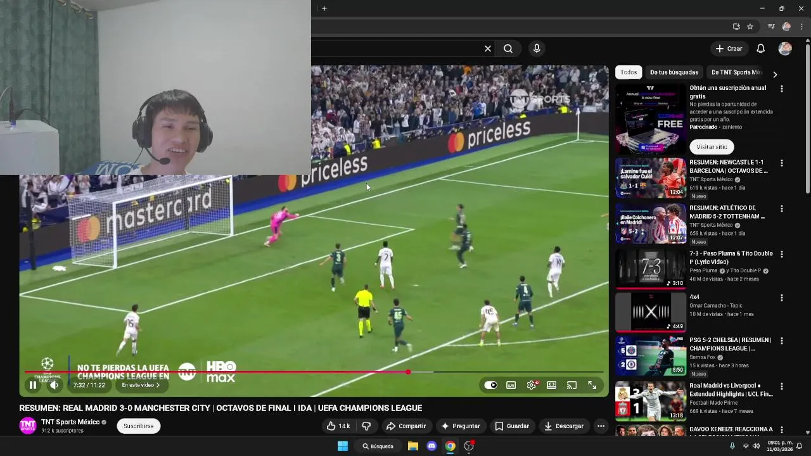Screen dimensions: 811x456
Task: Open Chrome media controls icon
Action: tap(771, 27)
